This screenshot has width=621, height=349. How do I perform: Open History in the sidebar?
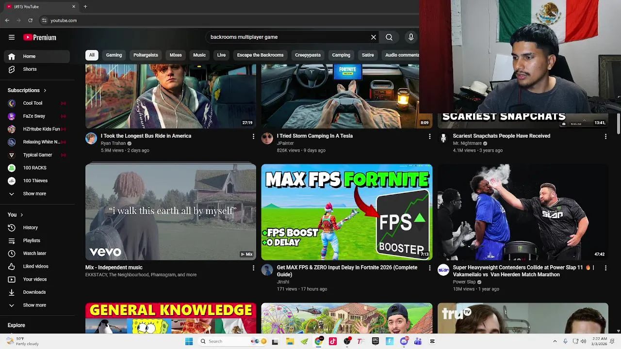tap(37, 227)
